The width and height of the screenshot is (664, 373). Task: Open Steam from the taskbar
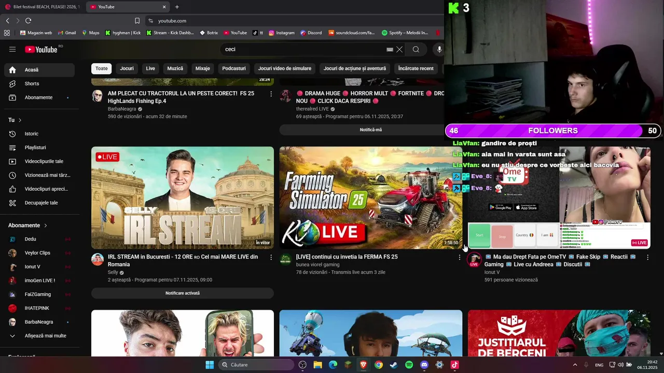click(x=394, y=365)
